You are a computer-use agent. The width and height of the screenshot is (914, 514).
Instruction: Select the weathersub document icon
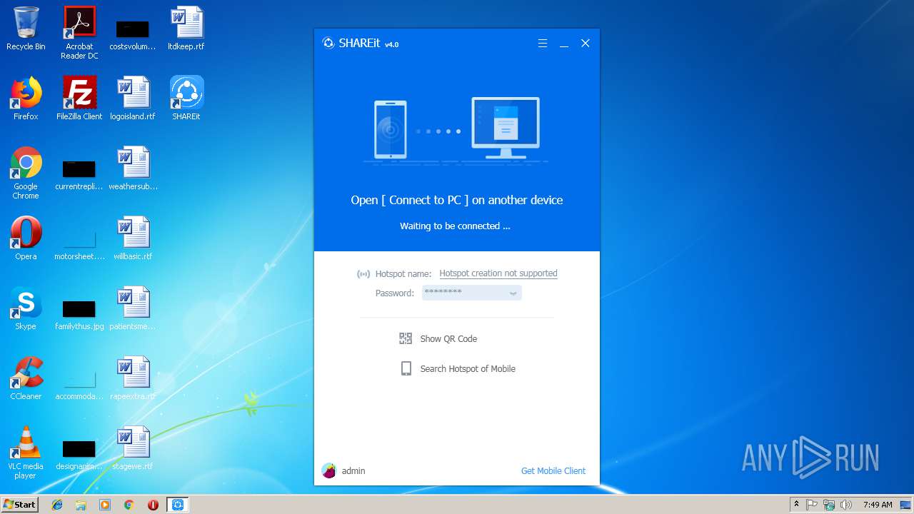pos(133,168)
